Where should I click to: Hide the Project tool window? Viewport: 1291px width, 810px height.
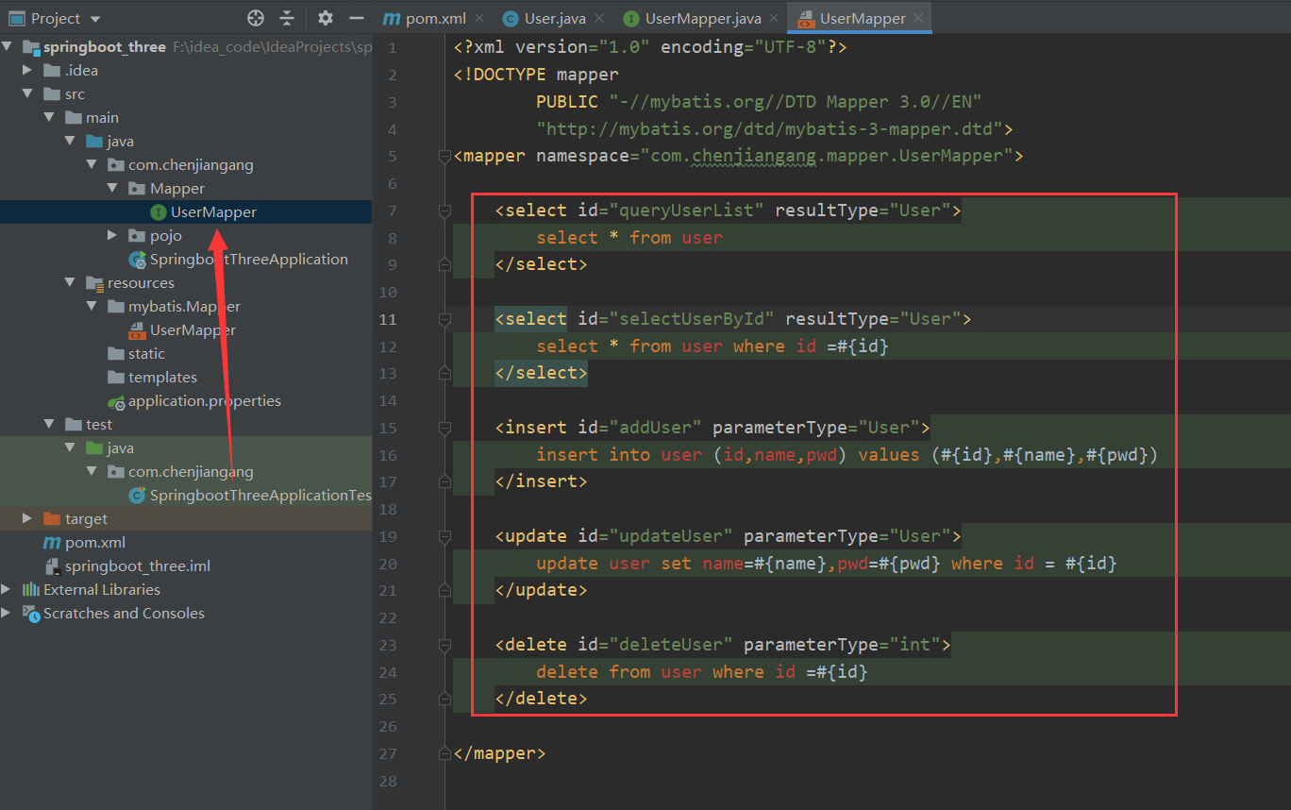click(357, 18)
